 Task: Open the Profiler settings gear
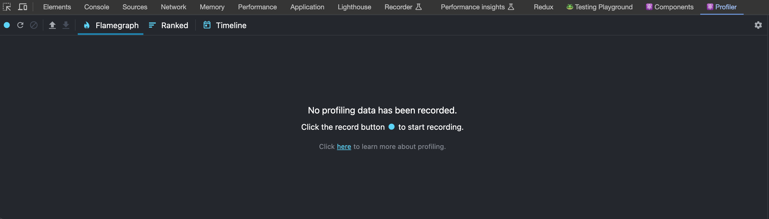758,25
